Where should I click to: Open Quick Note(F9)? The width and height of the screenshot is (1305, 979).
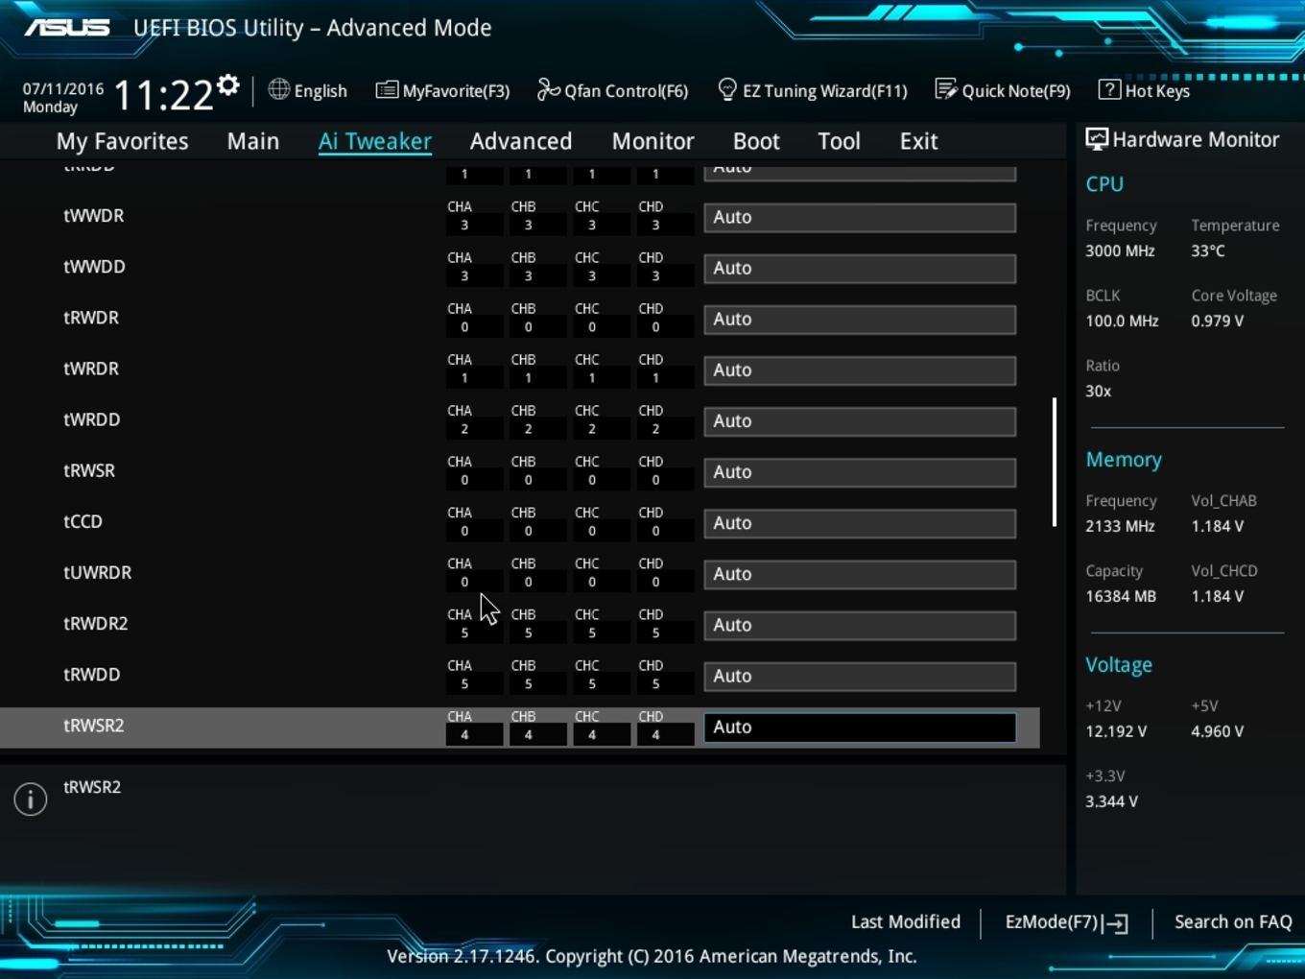tap(1003, 90)
